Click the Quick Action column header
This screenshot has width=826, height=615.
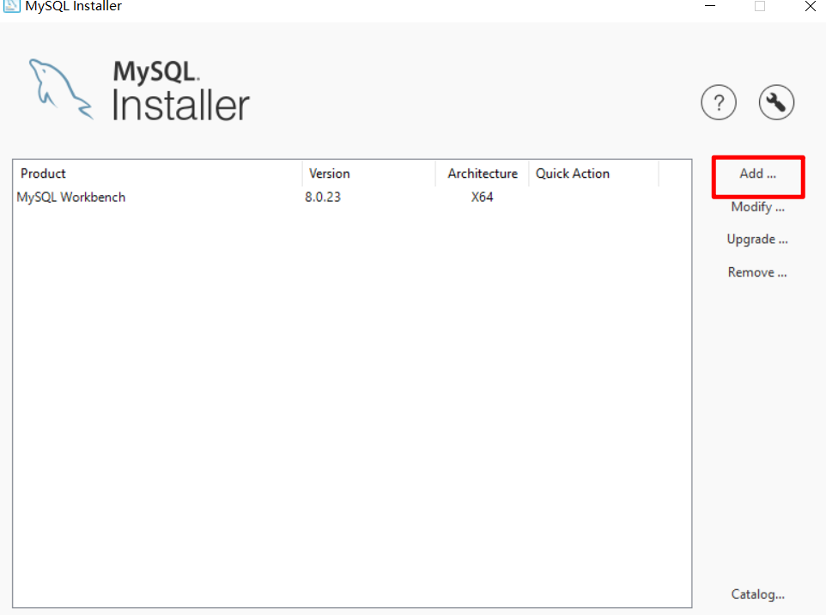(x=593, y=174)
